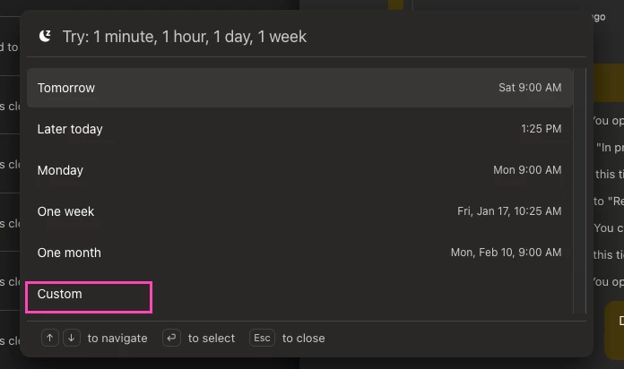Click the Sat 9:00 AM time label

point(530,88)
